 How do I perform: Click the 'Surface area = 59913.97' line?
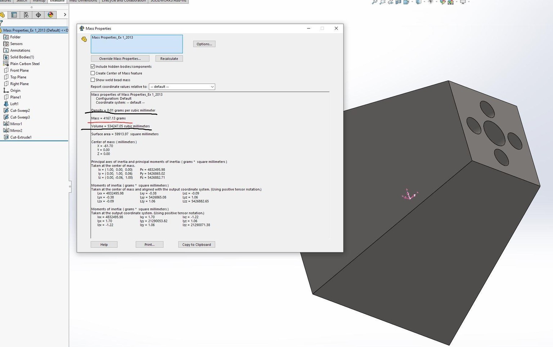tap(125, 134)
